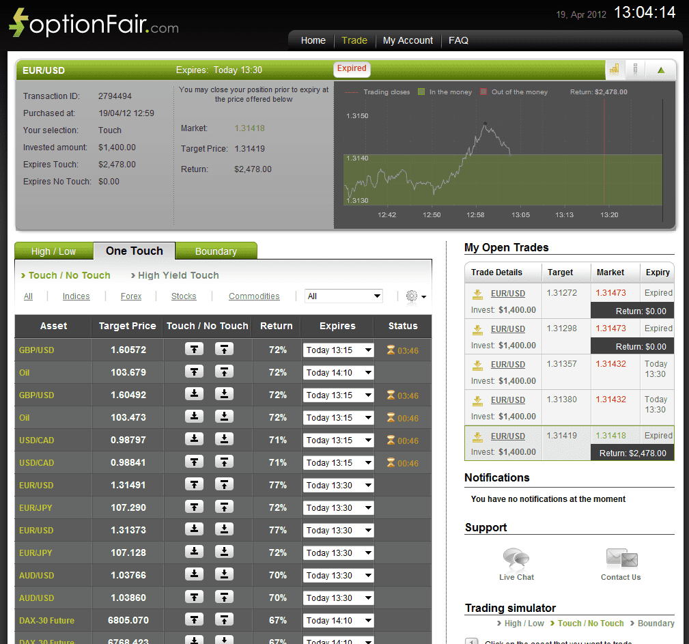This screenshot has width=689, height=644.
Task: Switch to the Boundary tab
Action: (x=216, y=251)
